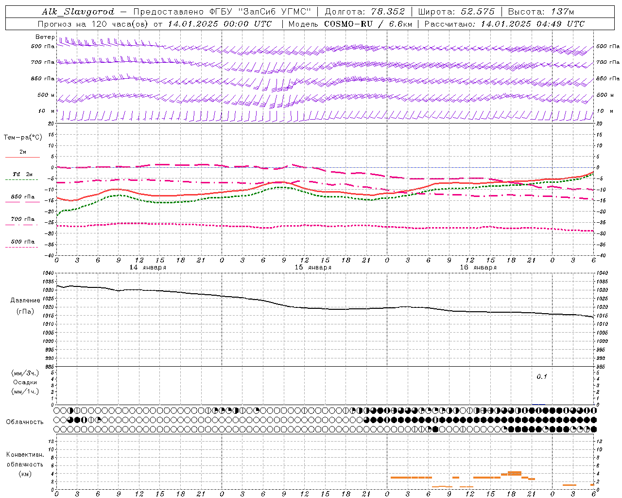Click the Давление pressure panel label
Screen dimensions: 622x498
click(25, 301)
